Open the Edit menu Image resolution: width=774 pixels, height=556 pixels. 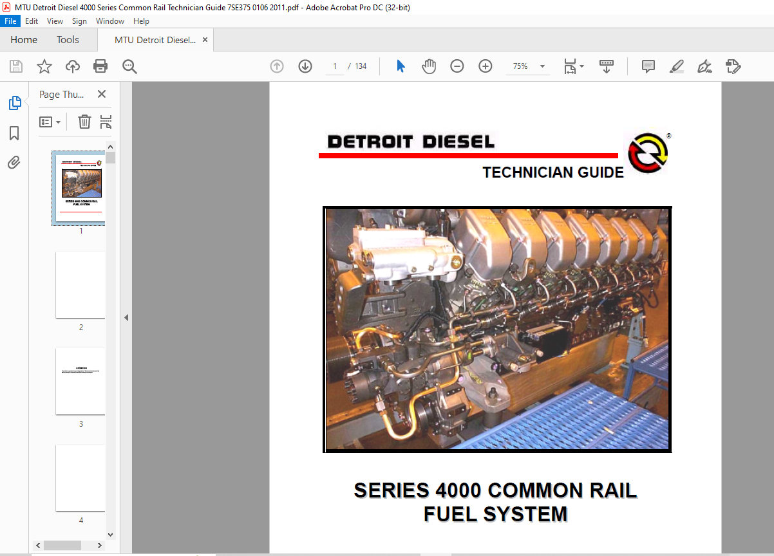32,21
